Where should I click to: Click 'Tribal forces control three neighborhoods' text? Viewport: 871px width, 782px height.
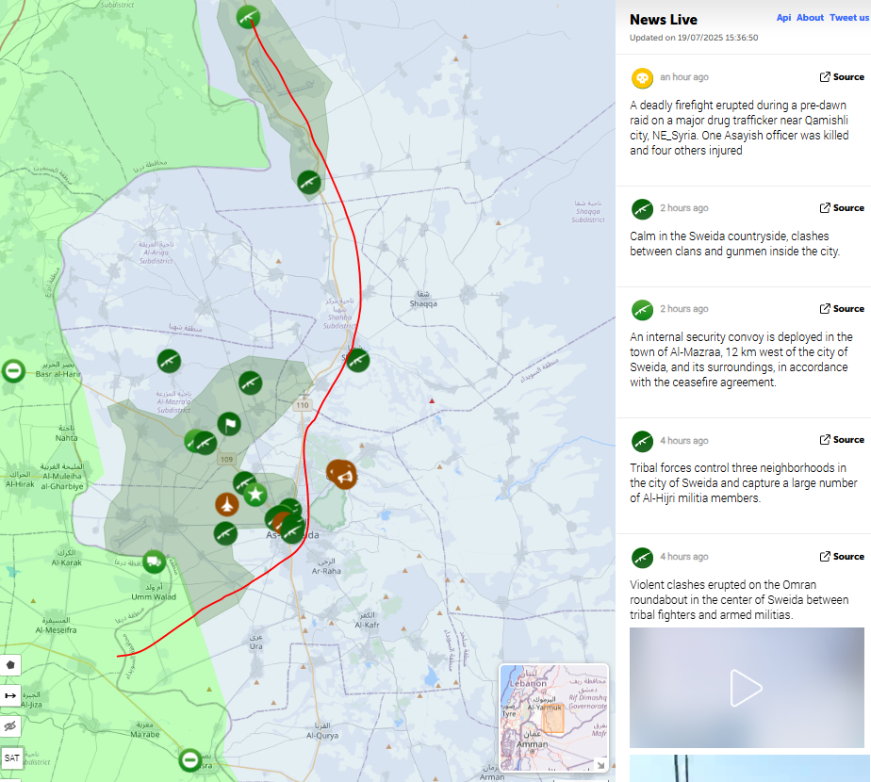click(x=743, y=482)
